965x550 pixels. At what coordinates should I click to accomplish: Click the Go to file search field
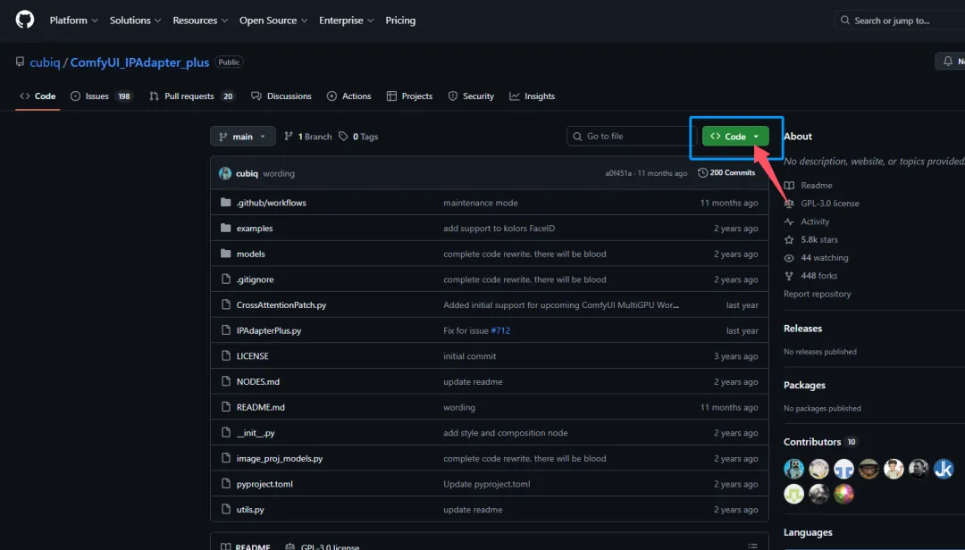(x=632, y=136)
